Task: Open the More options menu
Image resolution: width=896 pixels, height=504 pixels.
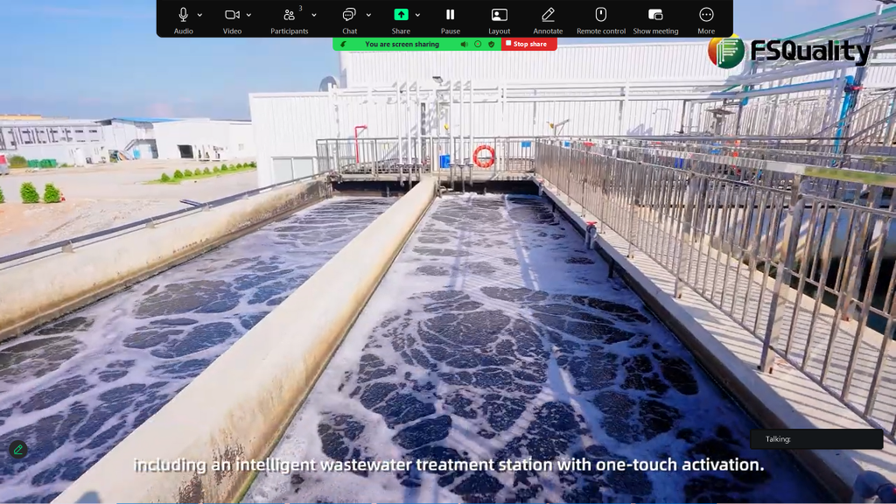Action: [706, 15]
